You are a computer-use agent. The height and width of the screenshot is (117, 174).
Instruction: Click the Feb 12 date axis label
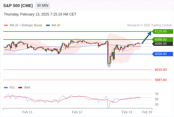(x=77, y=112)
